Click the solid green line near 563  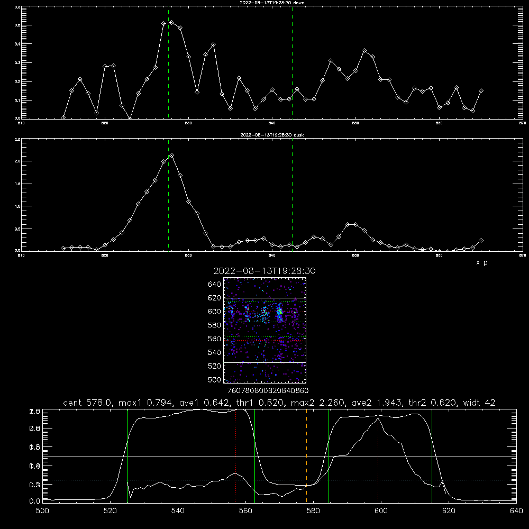[x=255, y=455]
